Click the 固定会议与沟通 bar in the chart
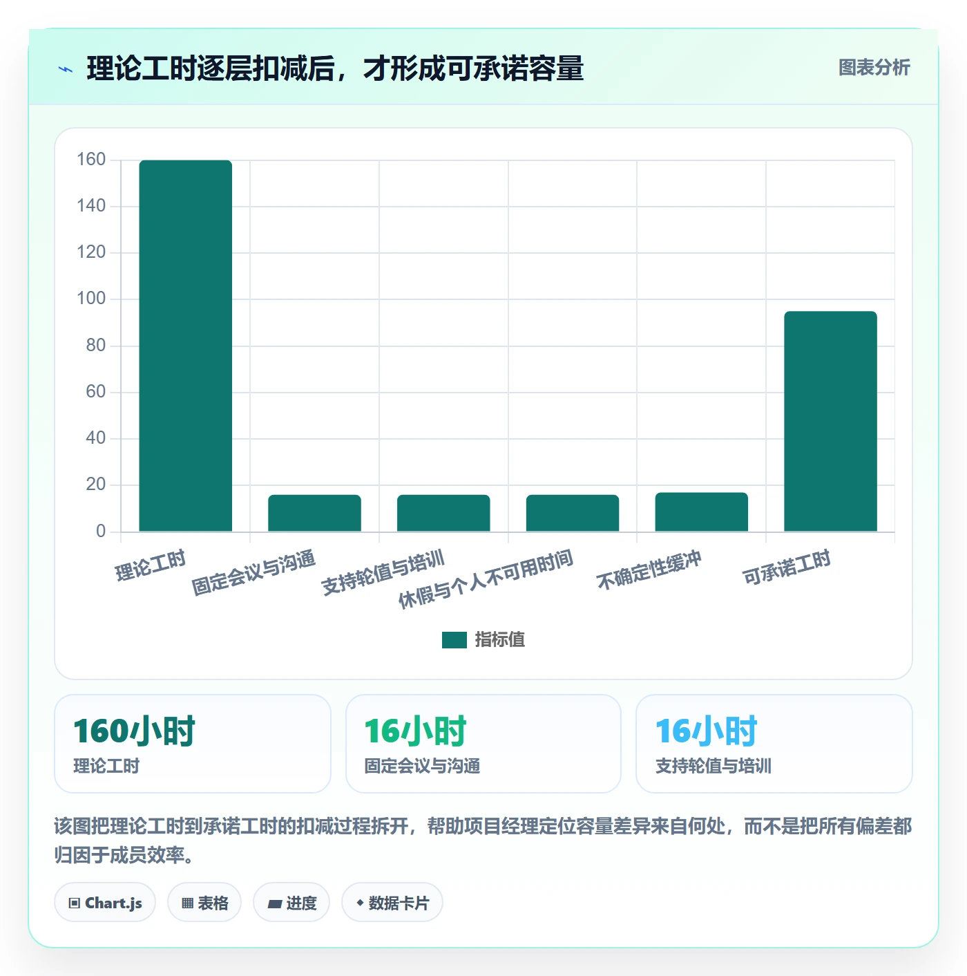 314,513
